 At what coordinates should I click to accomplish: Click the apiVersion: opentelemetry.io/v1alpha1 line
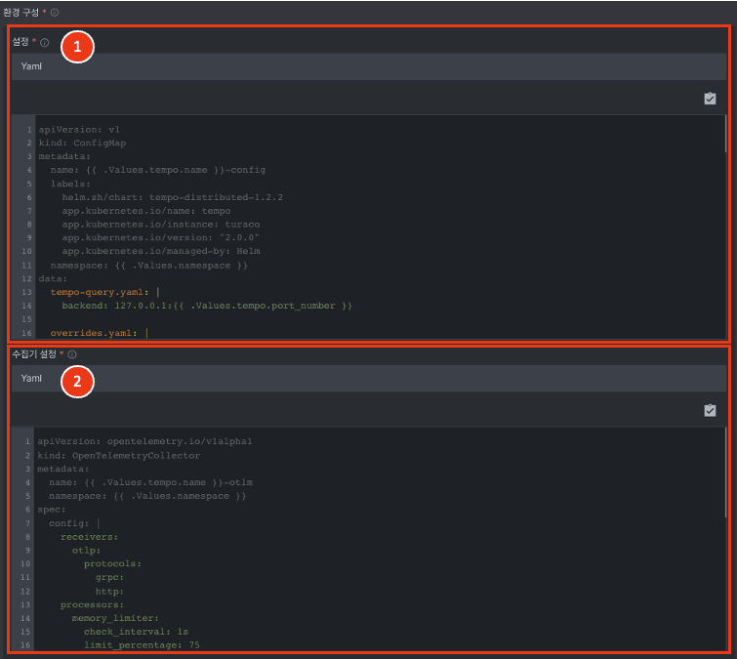pyautogui.click(x=144, y=441)
